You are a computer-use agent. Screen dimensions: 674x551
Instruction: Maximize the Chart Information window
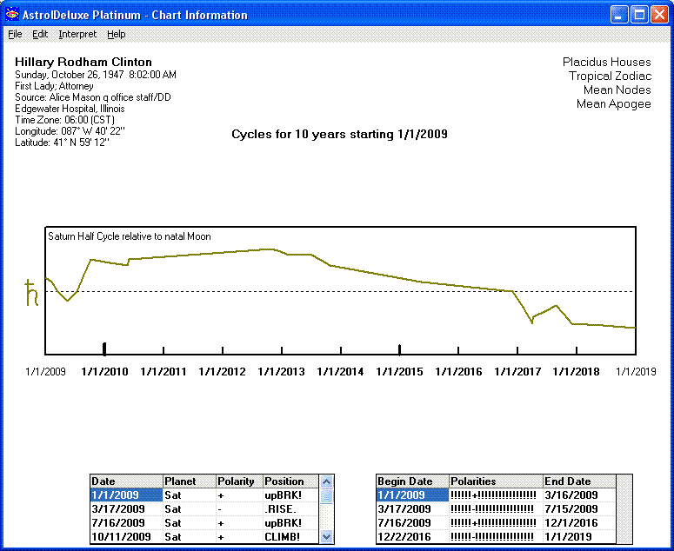(x=639, y=15)
